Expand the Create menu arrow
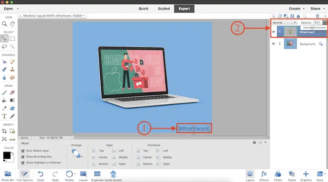The width and height of the screenshot is (328, 182). click(304, 9)
